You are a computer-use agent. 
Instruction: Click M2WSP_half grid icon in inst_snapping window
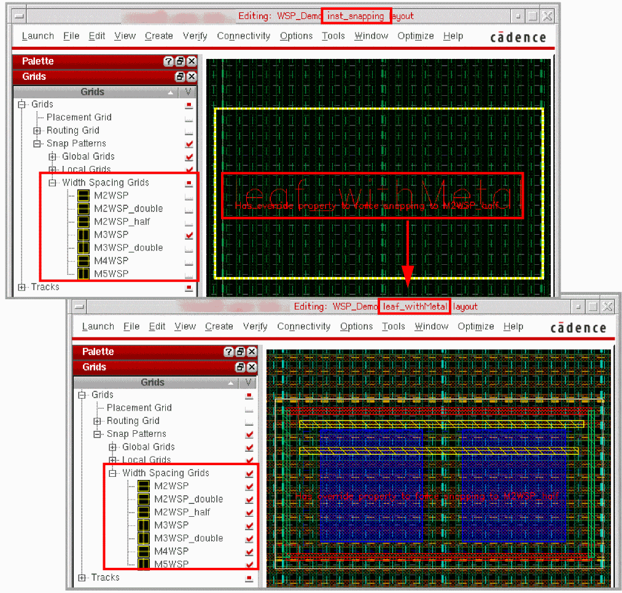[x=84, y=221]
